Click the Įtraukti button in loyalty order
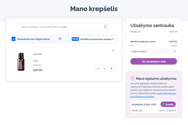The image size is (188, 125). point(168,104)
